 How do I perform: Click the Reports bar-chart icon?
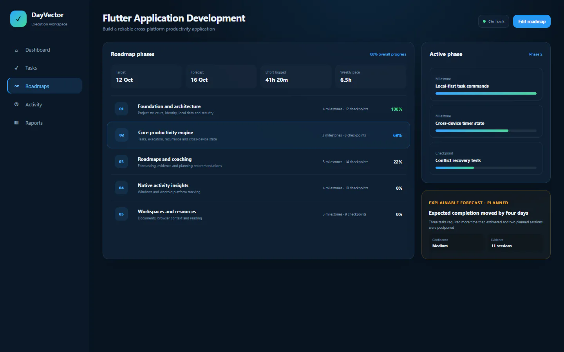pyautogui.click(x=16, y=123)
